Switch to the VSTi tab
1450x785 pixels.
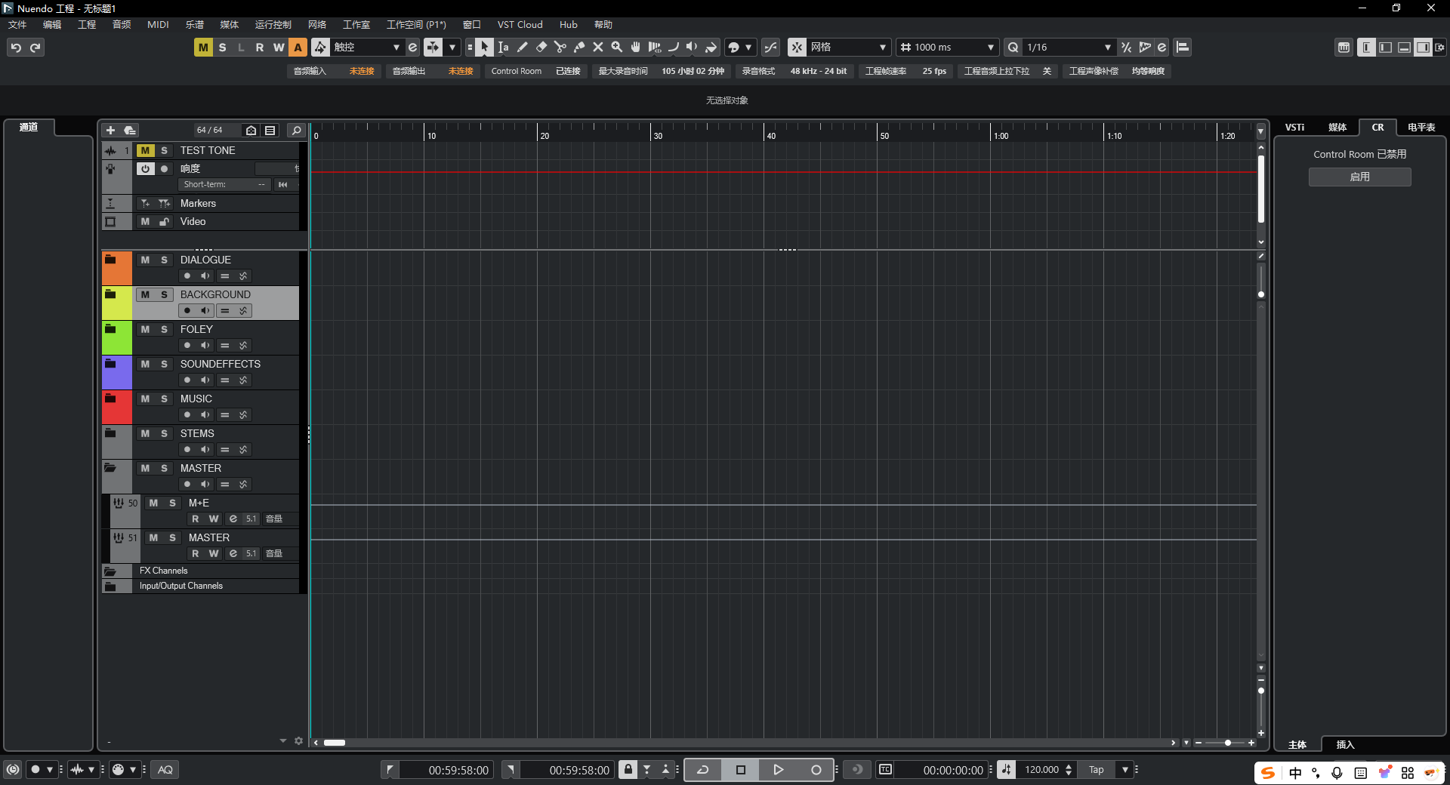pyautogui.click(x=1294, y=128)
